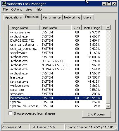Click the scroll up arrow of process list
This screenshot has width=119, height=131.
108,28
